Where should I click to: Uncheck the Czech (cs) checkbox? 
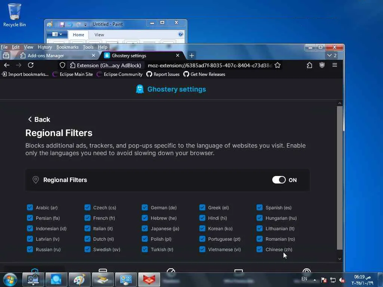point(88,207)
